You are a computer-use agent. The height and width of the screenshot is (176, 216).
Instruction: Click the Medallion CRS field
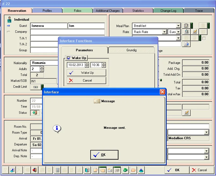click(188, 138)
